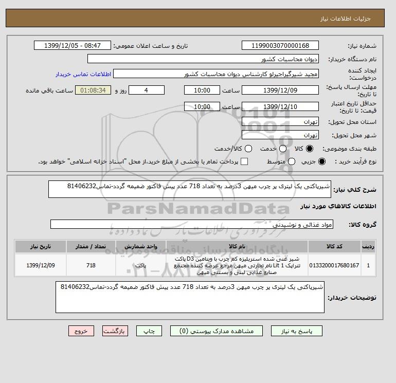Viewport: 396px width, 383px height.
Task: Click the unit cell پاکت
Action: (141, 265)
